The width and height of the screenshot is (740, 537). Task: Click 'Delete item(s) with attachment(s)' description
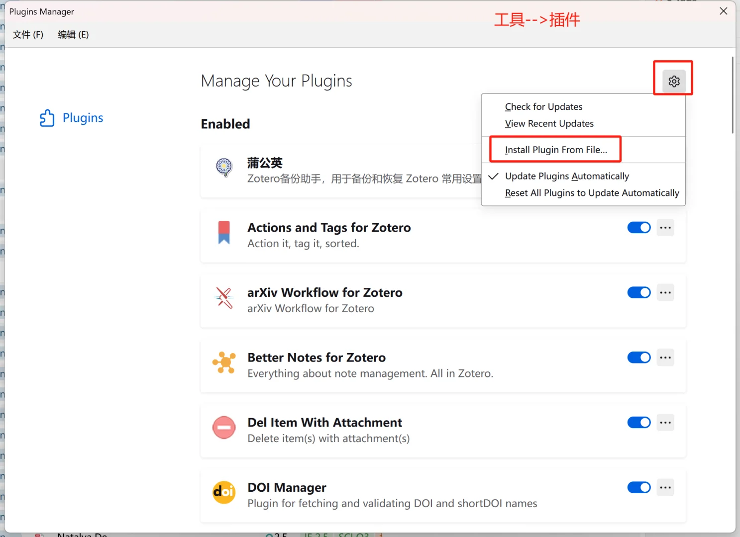tap(328, 439)
